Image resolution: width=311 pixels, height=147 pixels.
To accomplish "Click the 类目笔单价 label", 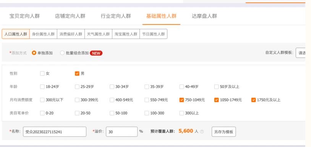I will pos(19,113).
